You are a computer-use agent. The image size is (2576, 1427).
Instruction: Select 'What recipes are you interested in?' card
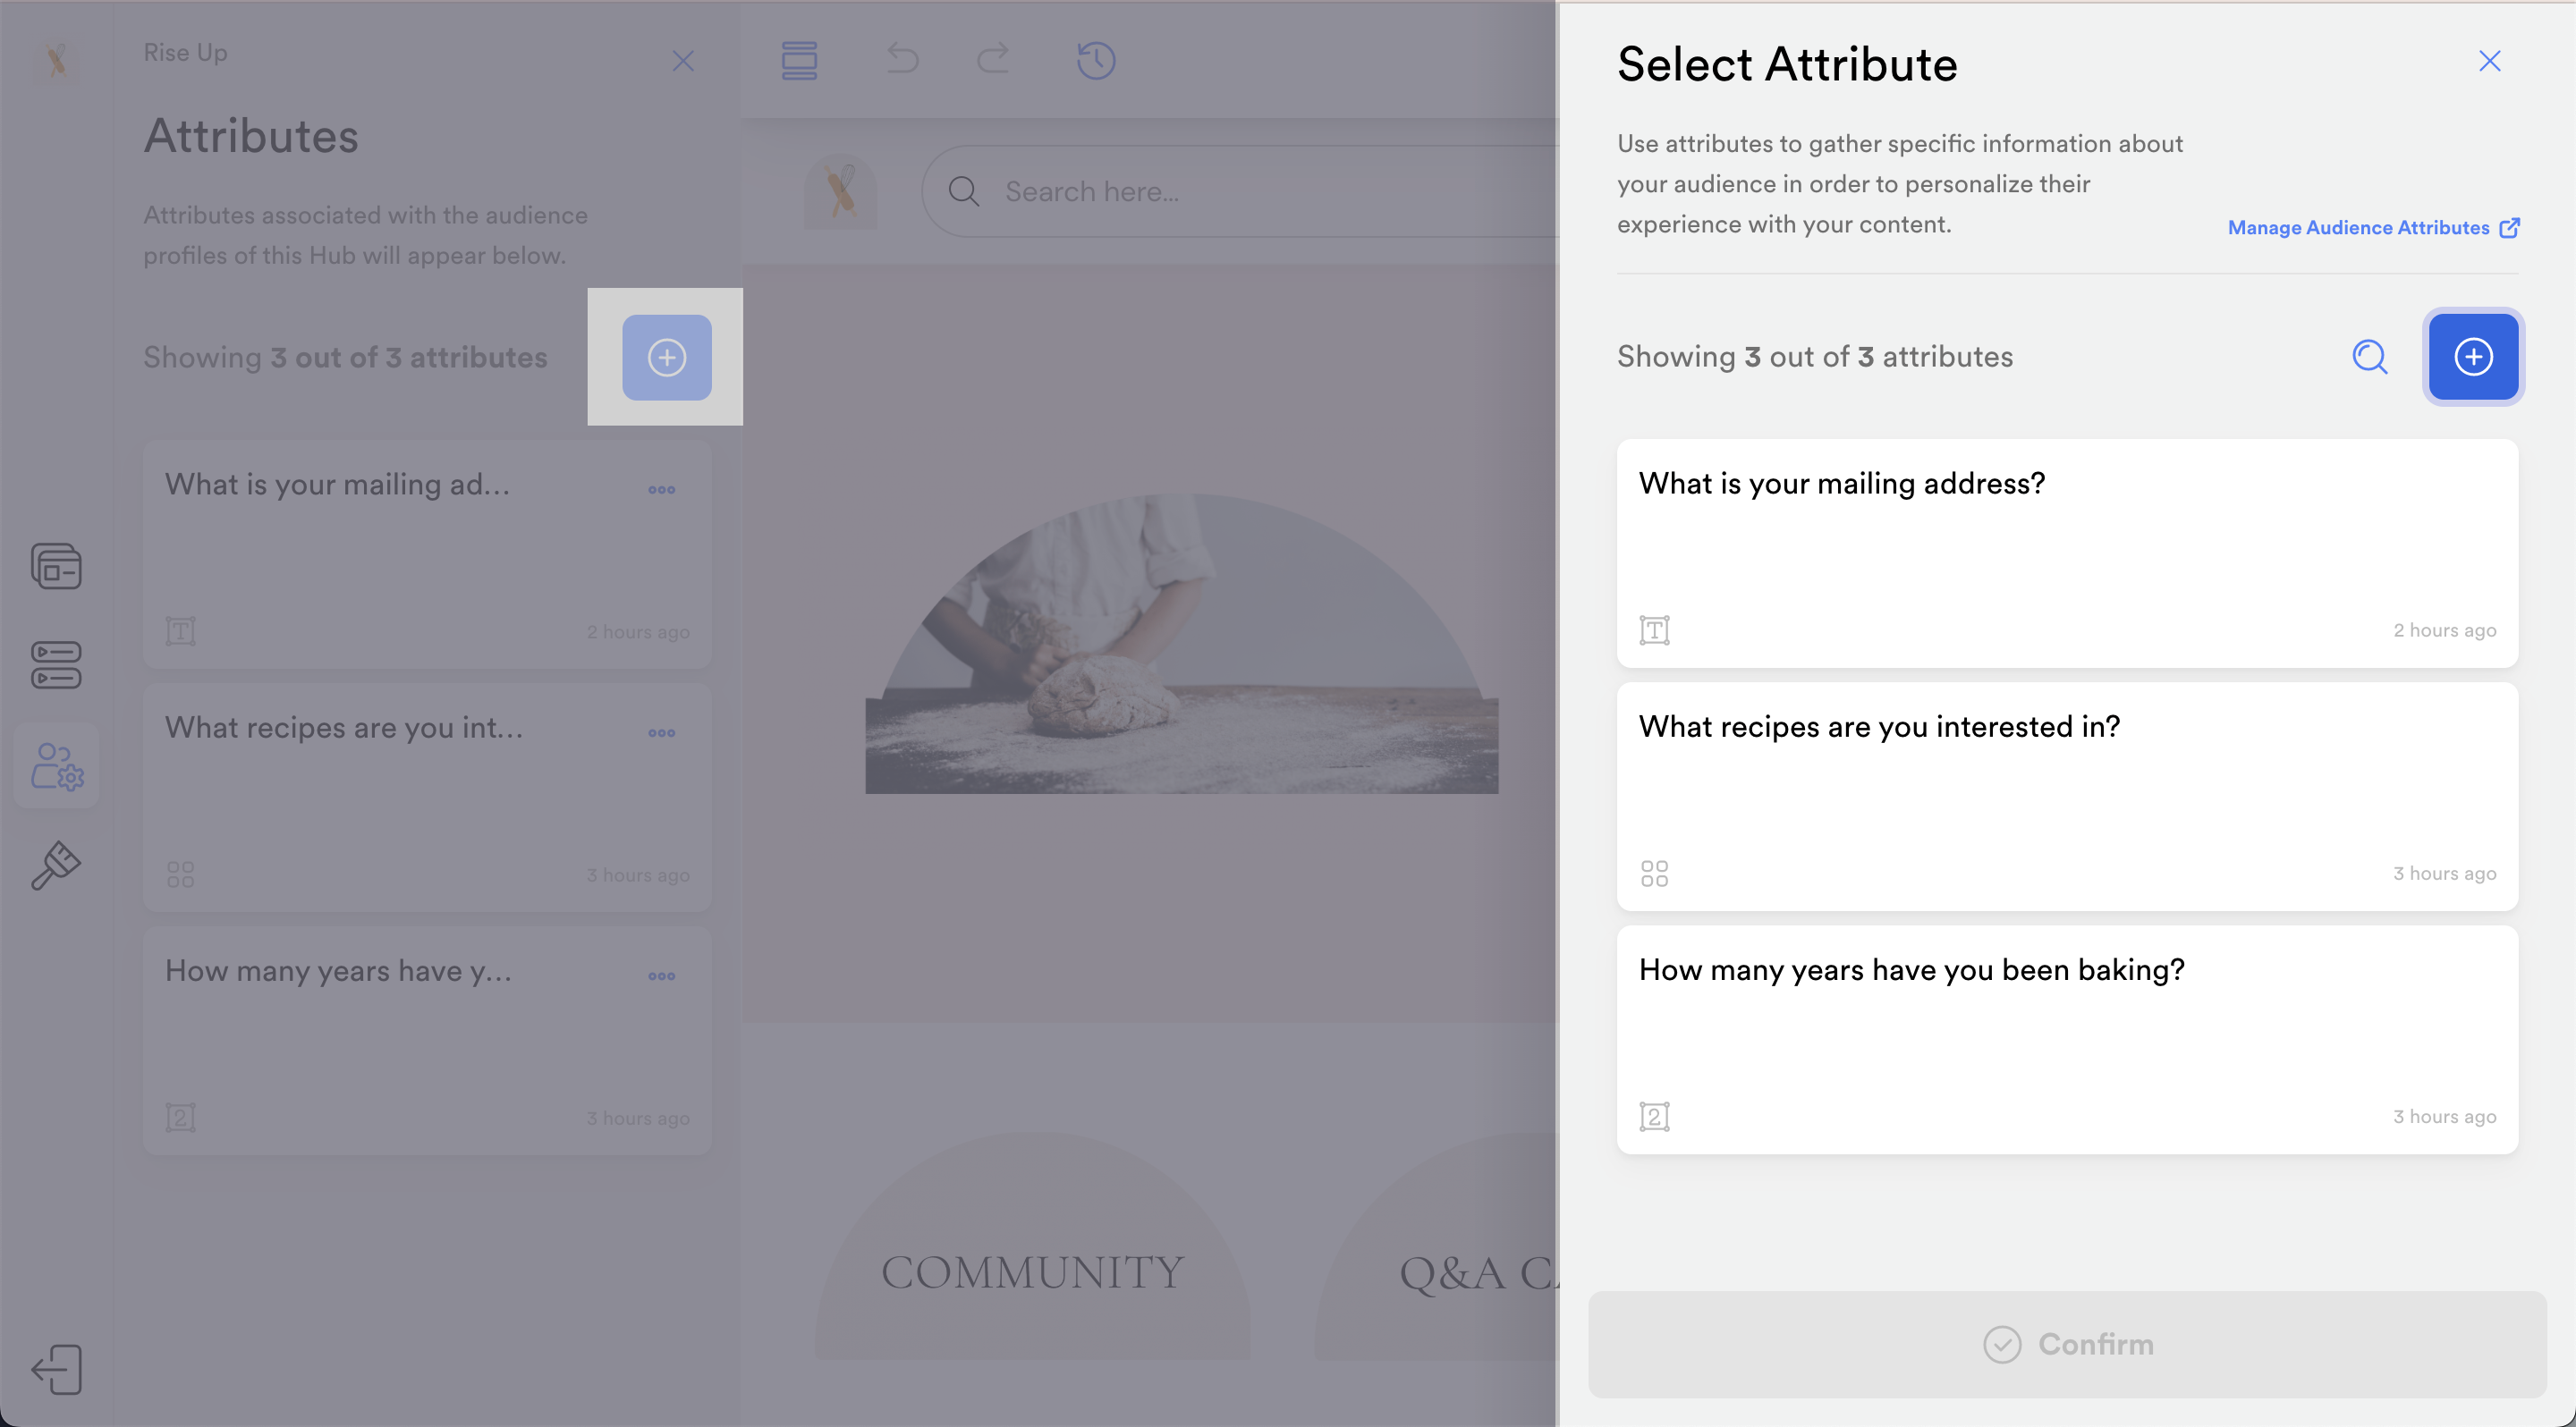(x=2067, y=797)
